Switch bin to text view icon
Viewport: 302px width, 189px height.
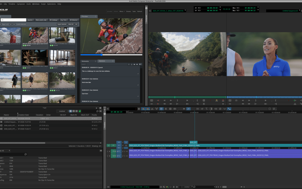pos(70,111)
